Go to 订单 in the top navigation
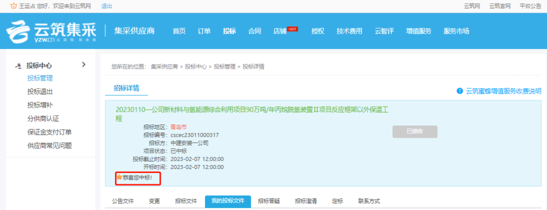547x210 pixels. pos(204,31)
